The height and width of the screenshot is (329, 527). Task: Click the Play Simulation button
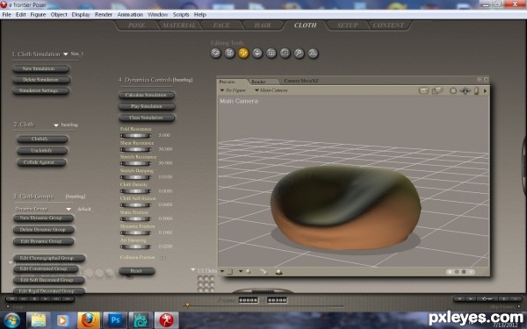147,106
